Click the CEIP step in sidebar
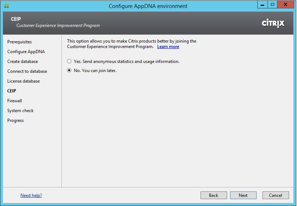The width and height of the screenshot is (297, 206). click(12, 91)
